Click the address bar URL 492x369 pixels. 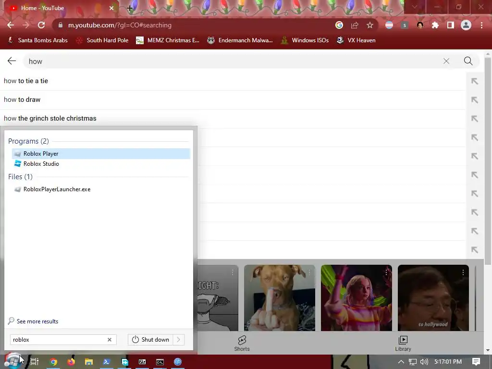120,25
